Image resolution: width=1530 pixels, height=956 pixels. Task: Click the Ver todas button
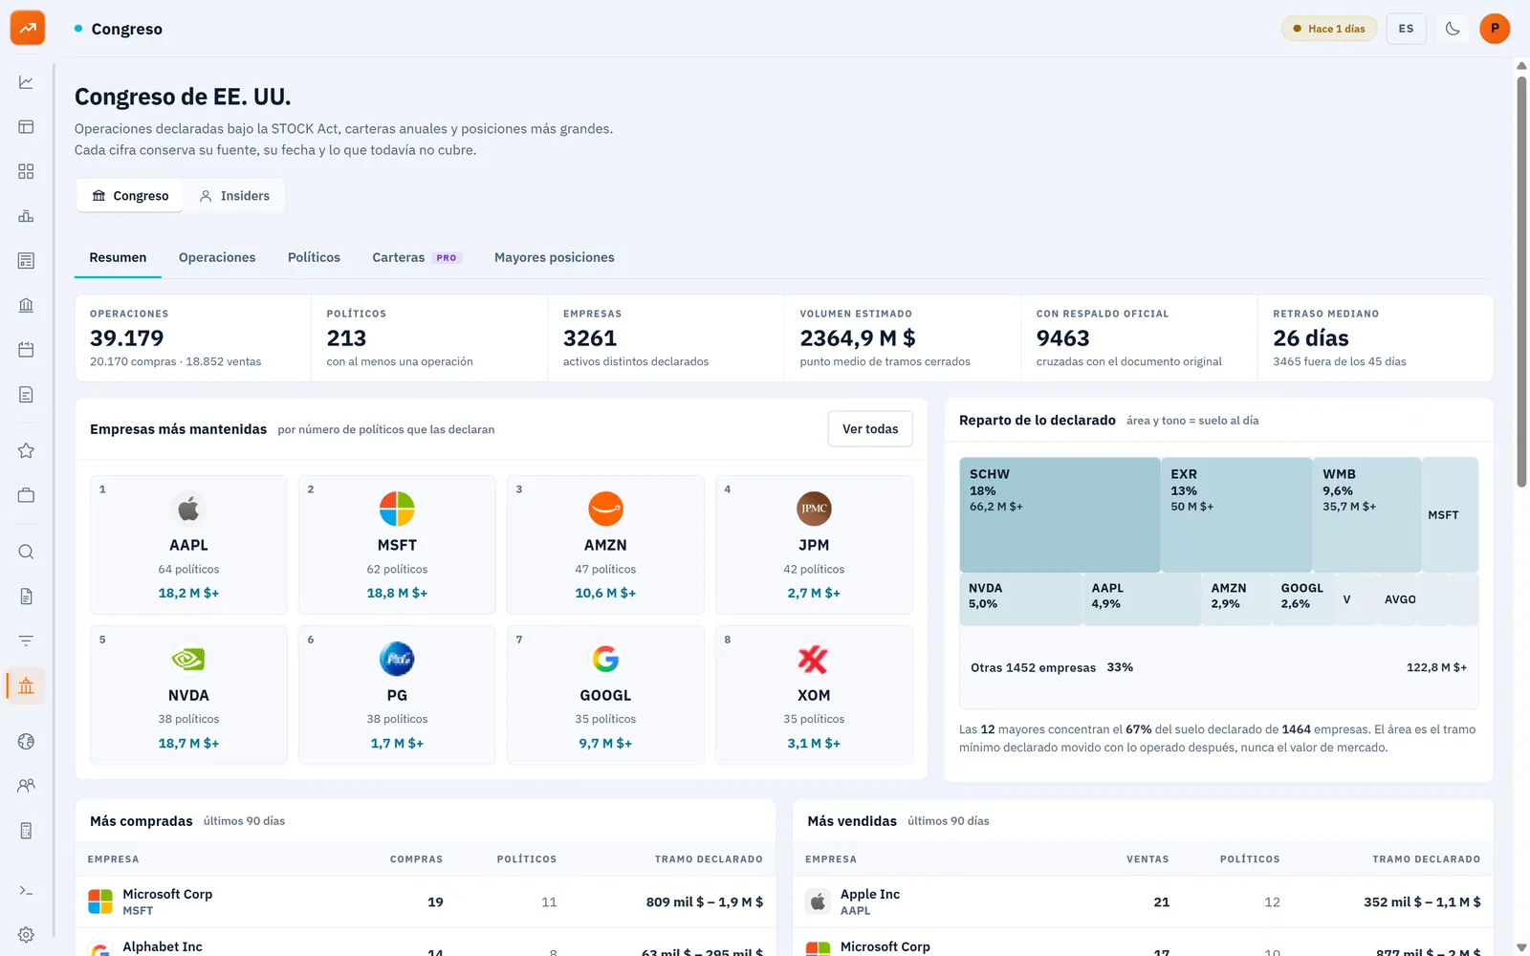click(x=870, y=429)
